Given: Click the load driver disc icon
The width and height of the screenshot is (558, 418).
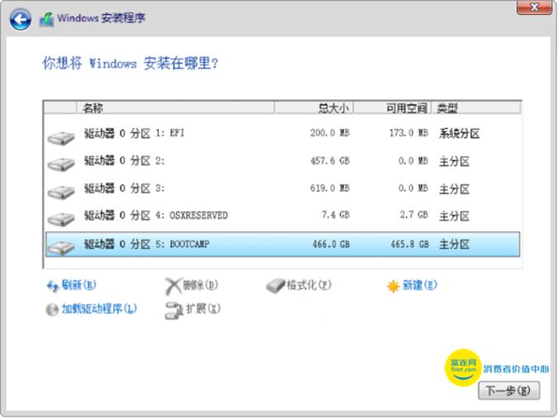Looking at the screenshot, I should coord(52,310).
